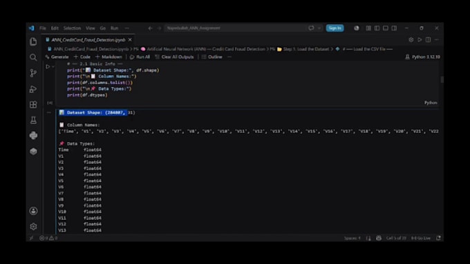The height and width of the screenshot is (264, 470).
Task: Click the round icon next to Sign In
Action: [x=357, y=28]
